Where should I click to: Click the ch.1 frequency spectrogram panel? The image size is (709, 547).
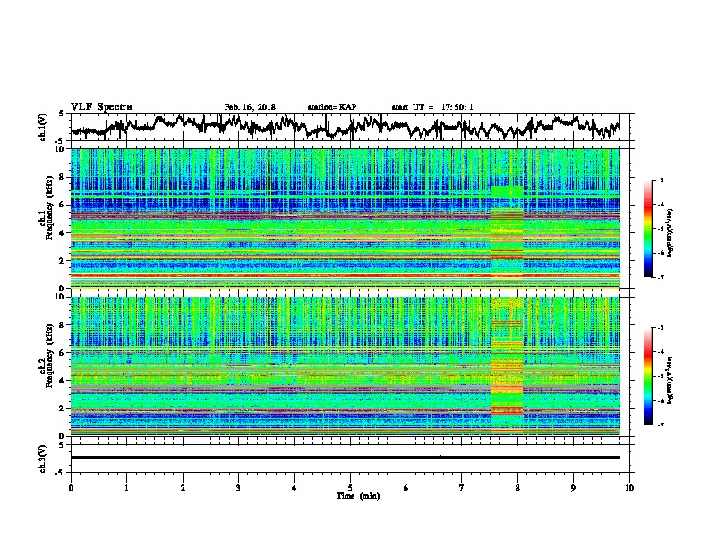coord(345,218)
